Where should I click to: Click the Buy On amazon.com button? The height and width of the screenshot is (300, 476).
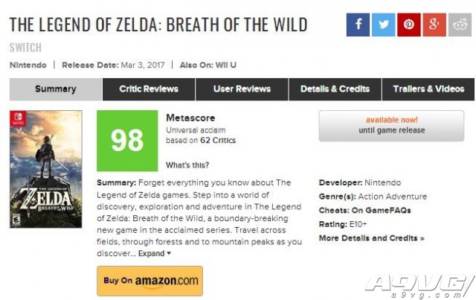coord(150,281)
